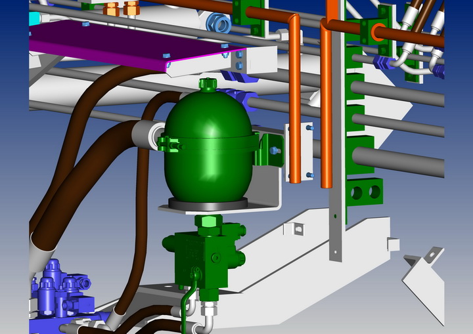Viewport: 473px width, 334px height.
Task: Click the green cap atop the accumulator
Action: (208, 85)
